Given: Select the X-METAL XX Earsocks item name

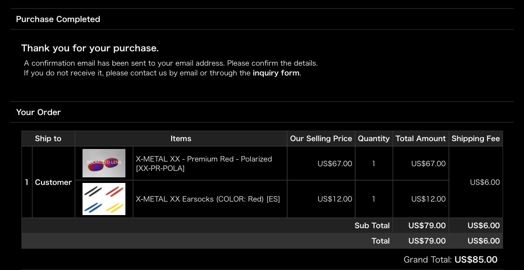Looking at the screenshot, I should [207, 199].
